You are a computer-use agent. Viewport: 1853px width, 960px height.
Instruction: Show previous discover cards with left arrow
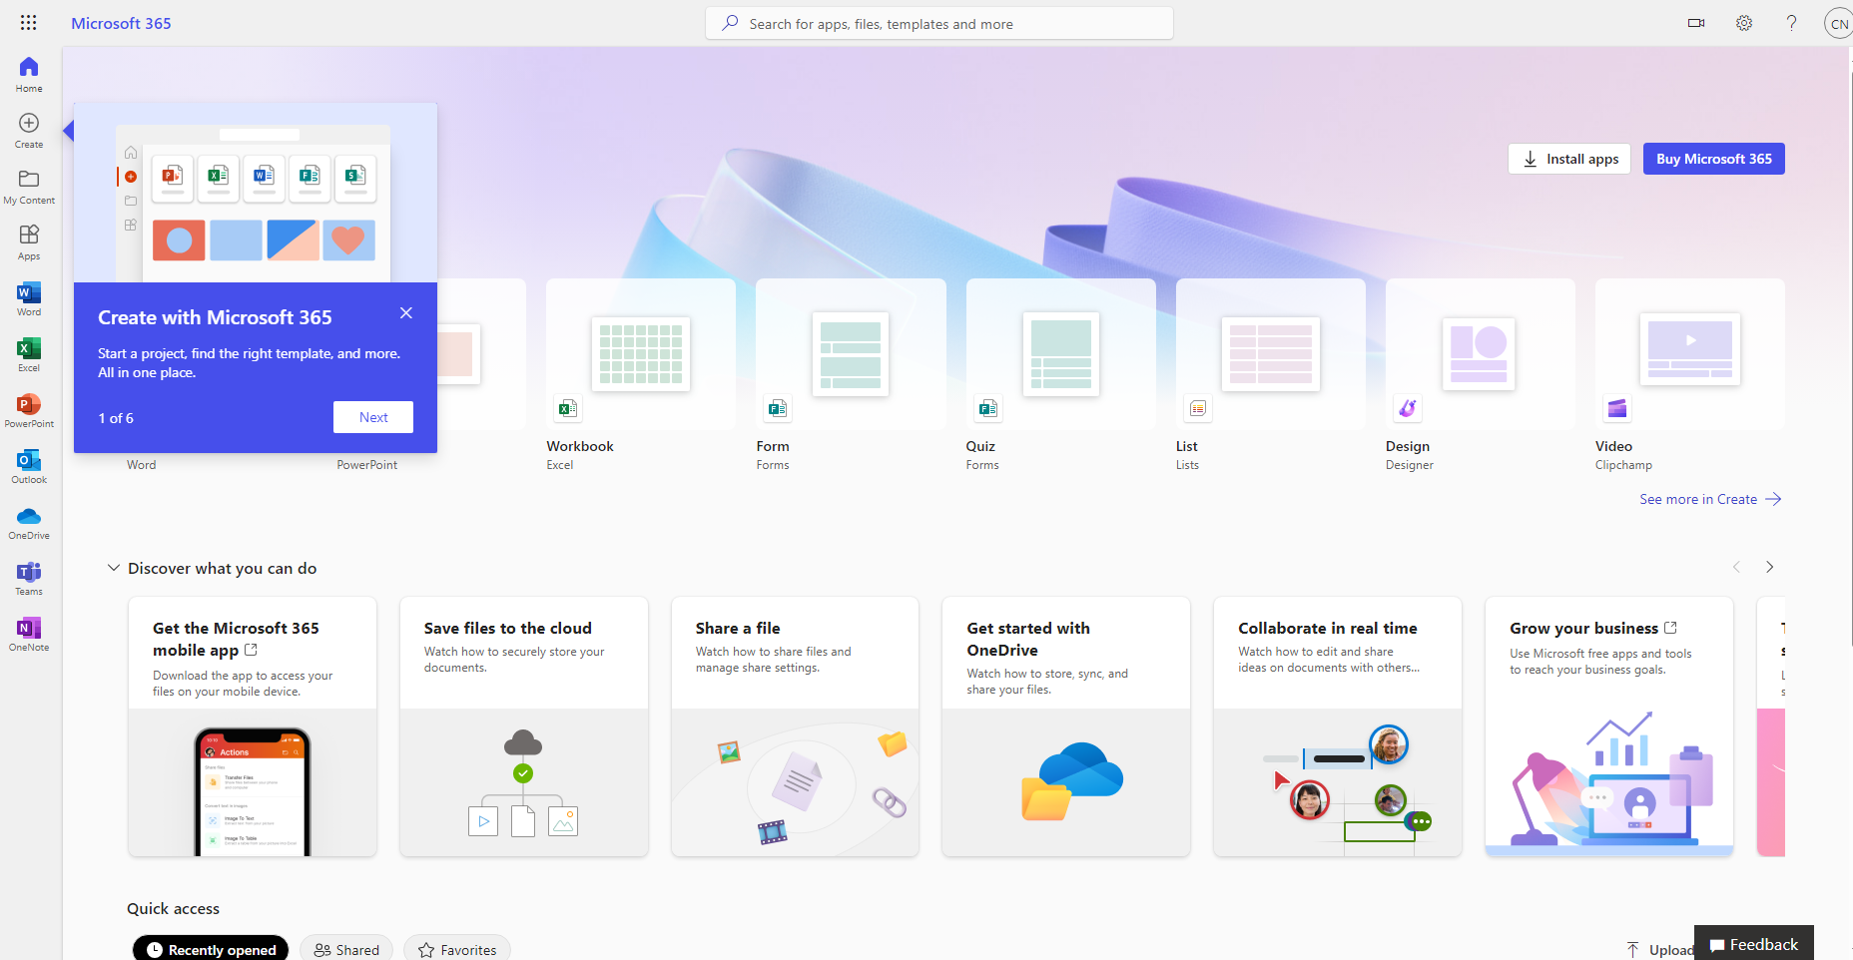(x=1736, y=567)
